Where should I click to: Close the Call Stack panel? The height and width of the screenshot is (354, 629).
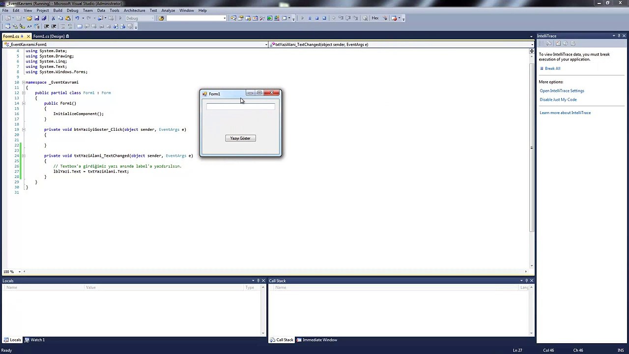[x=532, y=281]
